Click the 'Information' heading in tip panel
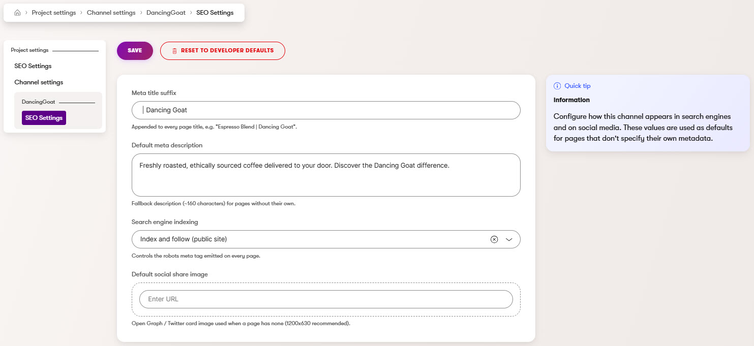The image size is (754, 346). click(x=571, y=100)
